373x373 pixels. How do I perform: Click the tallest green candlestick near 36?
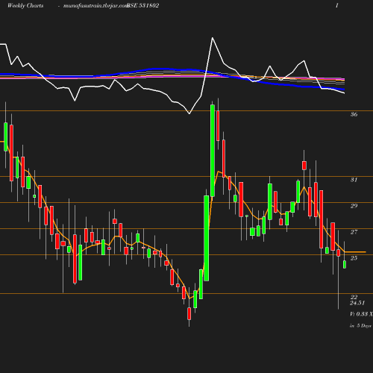(213, 151)
